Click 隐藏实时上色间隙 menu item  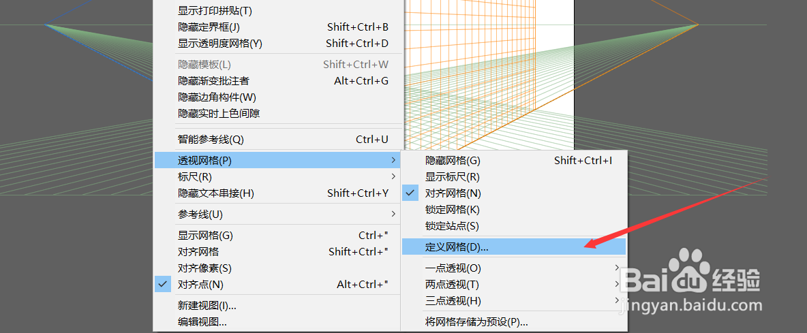pos(278,114)
